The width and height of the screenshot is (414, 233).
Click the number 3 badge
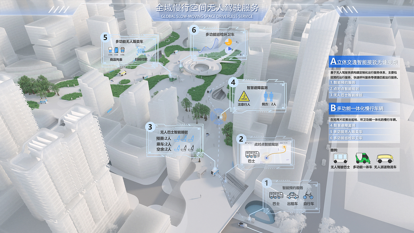click(150, 127)
